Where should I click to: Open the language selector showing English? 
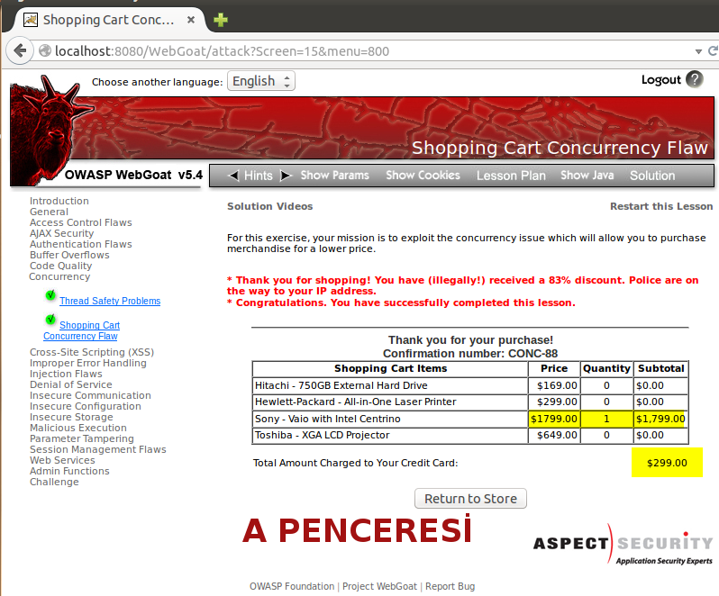tap(261, 81)
